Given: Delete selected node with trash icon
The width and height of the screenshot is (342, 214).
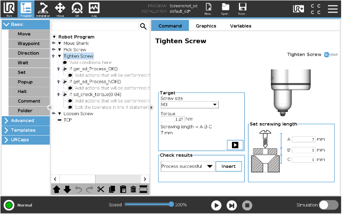Looking at the screenshot, I should coord(133,190).
